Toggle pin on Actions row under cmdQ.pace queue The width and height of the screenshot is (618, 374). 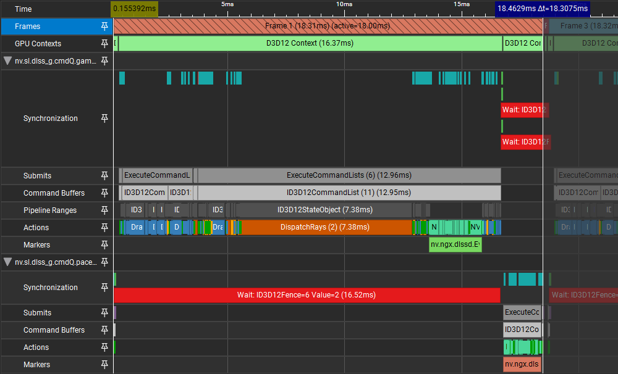[104, 347]
